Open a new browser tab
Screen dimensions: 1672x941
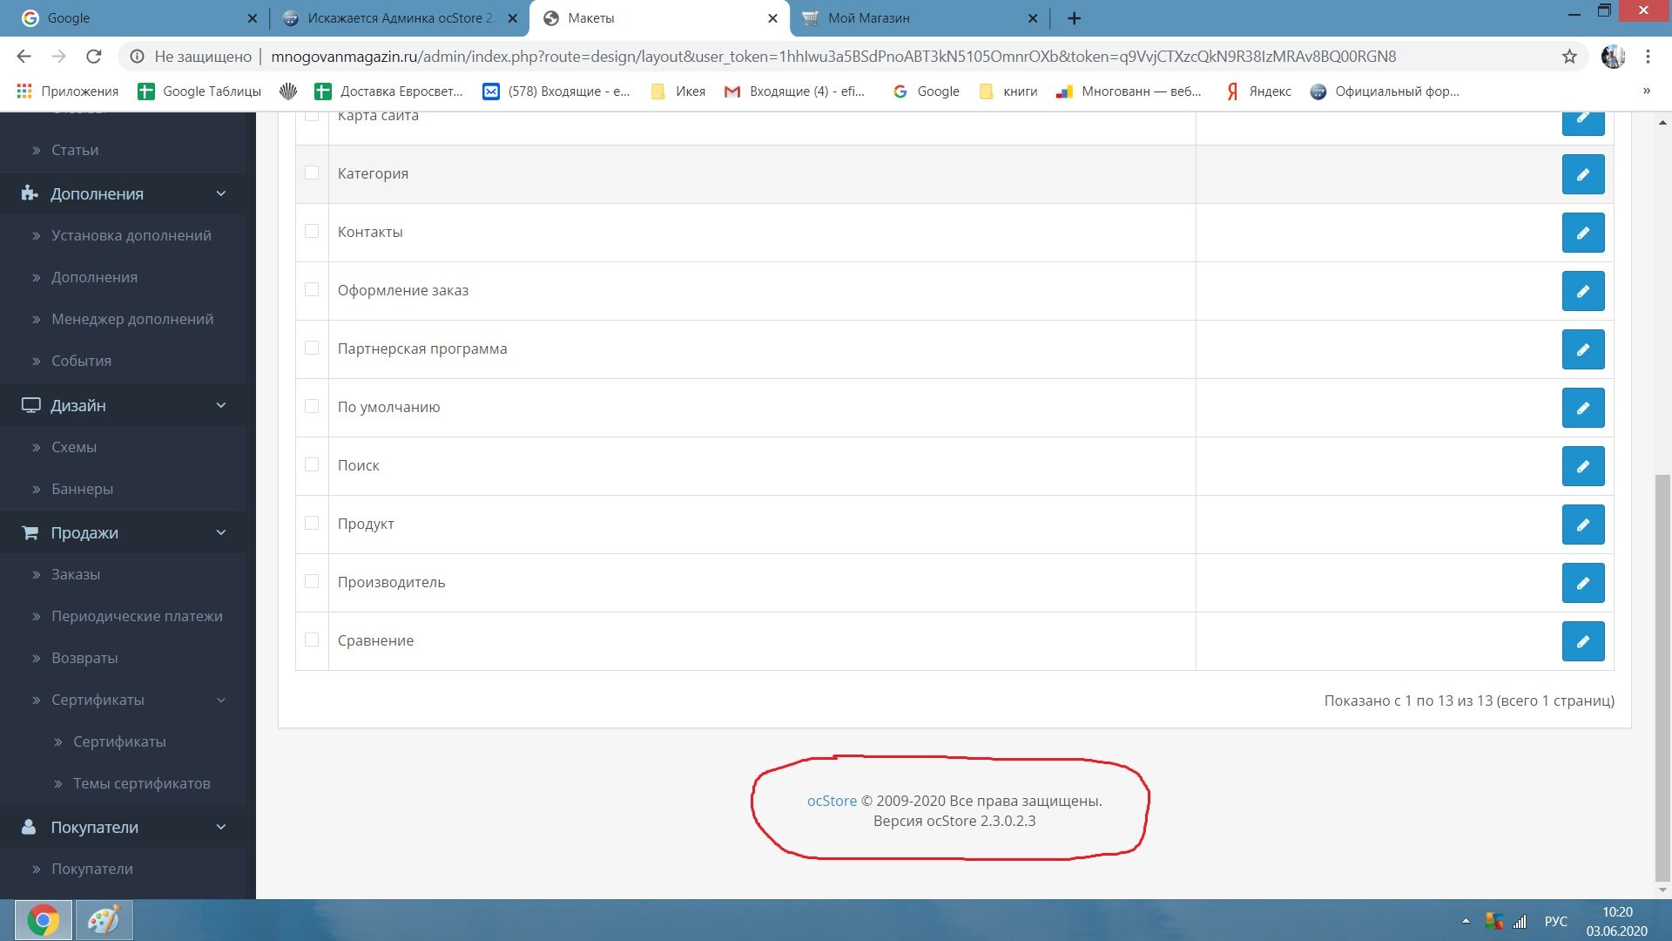coord(1074,18)
